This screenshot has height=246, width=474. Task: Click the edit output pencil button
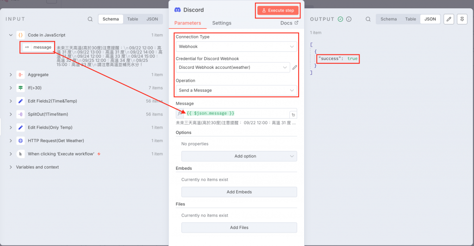pyautogui.click(x=449, y=19)
